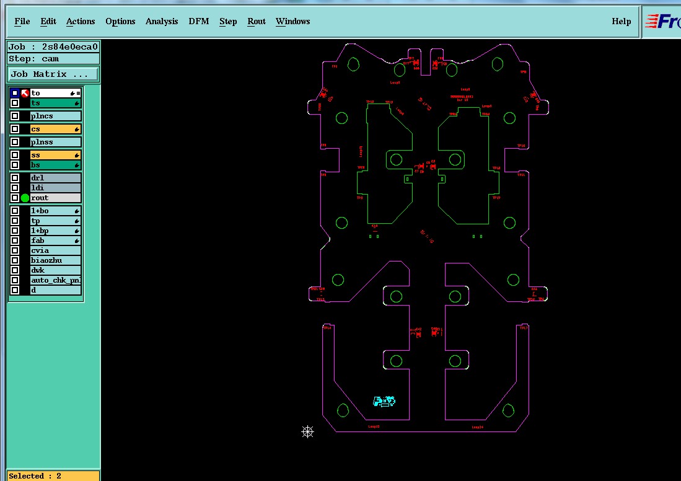681x481 pixels.
Task: Select the 'drl' layer name
Action: point(55,178)
